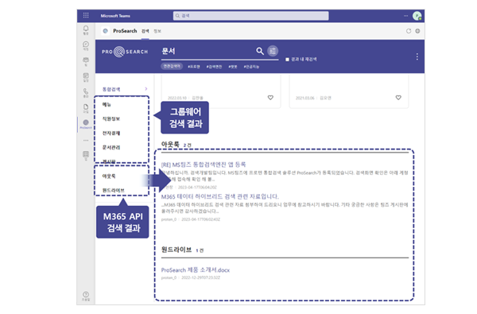Favorite the 2021.03.06 result card heart

pos(398,98)
